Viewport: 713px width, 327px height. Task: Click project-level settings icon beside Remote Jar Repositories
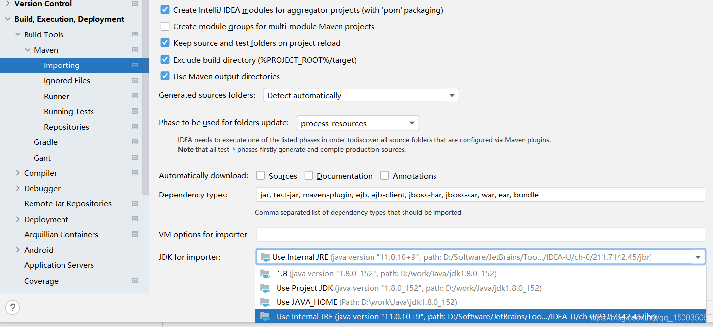tap(135, 203)
